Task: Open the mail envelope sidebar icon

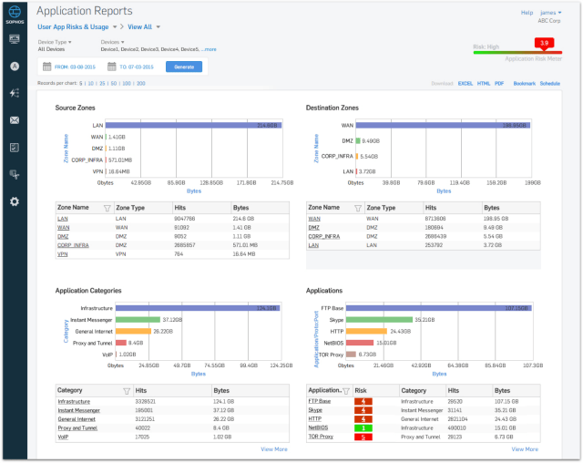Action: coord(15,120)
